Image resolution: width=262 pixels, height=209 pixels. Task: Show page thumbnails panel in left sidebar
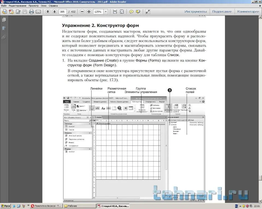click(x=4, y=20)
